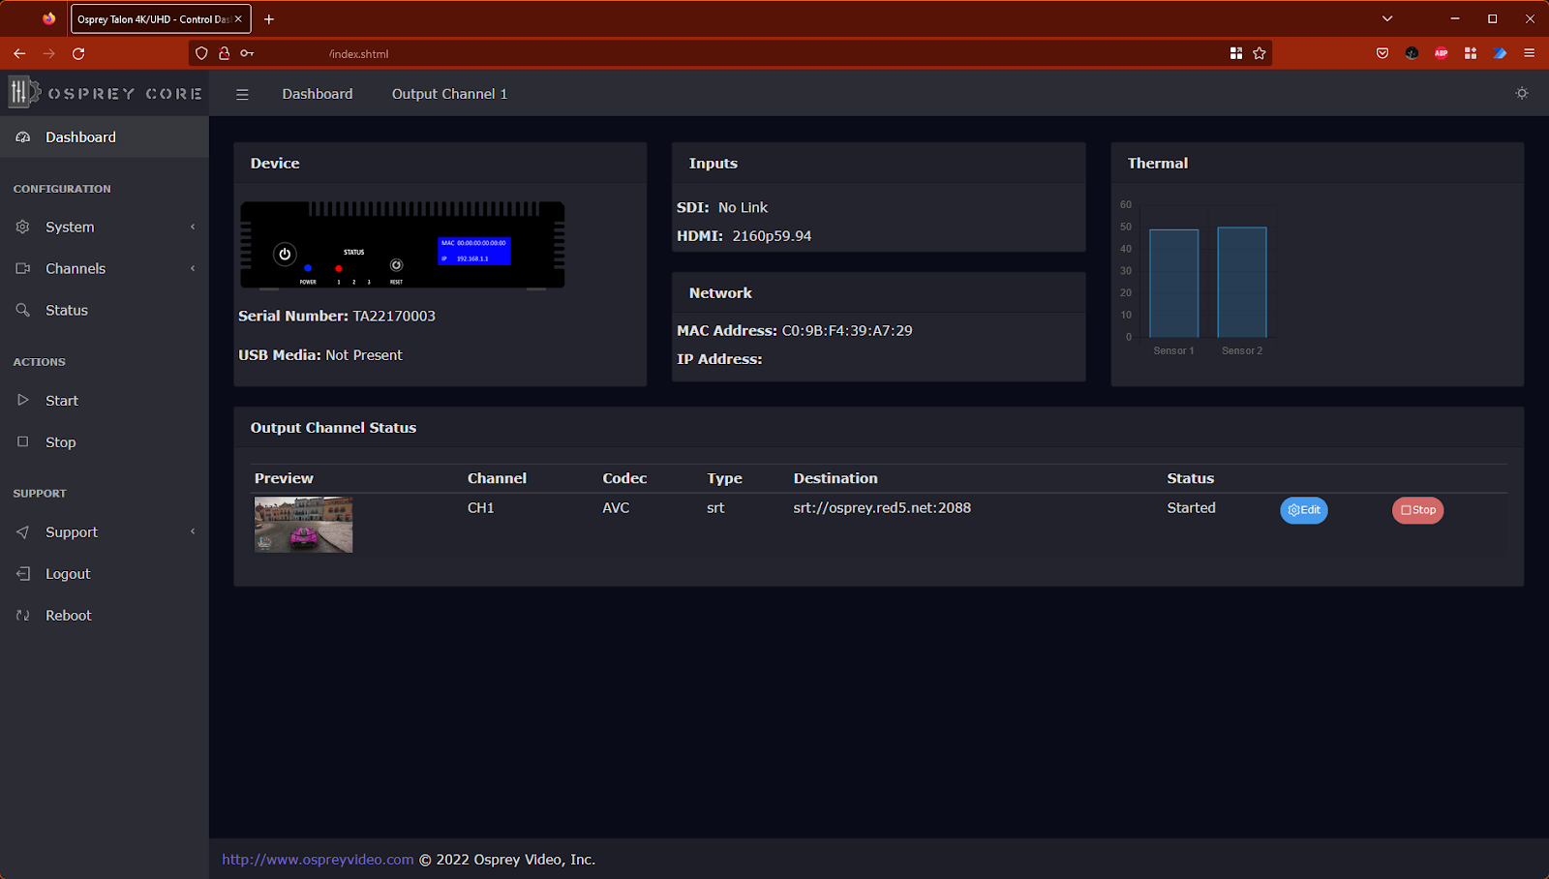Open the Support sidebar item
The height and width of the screenshot is (879, 1549).
(x=105, y=531)
